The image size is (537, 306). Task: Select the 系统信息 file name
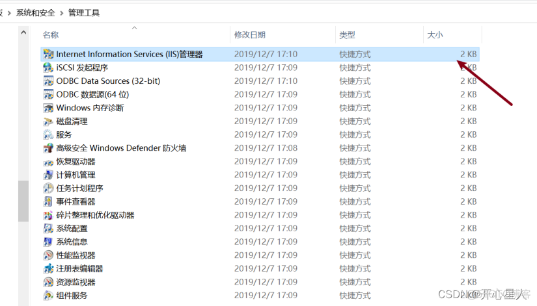click(72, 242)
